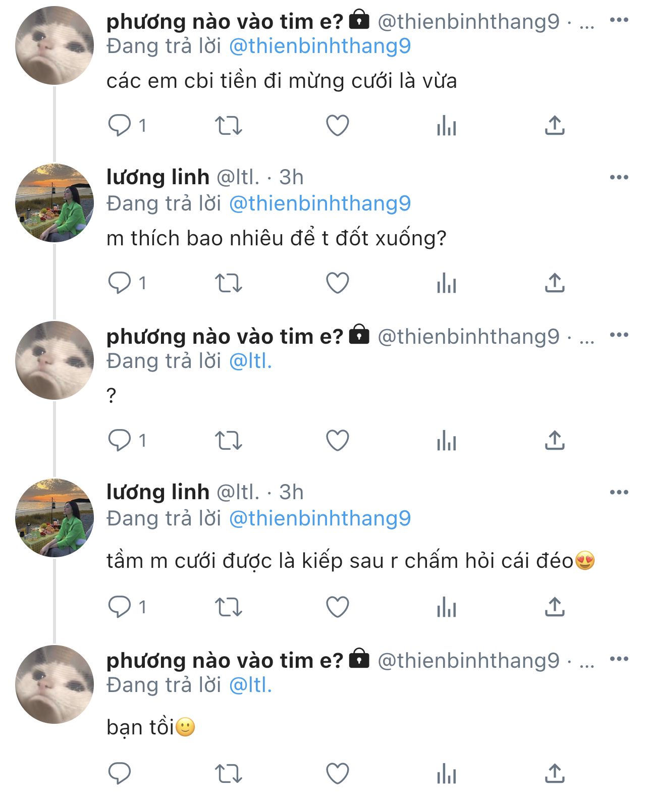Open "lương linh" display name on fourth tweet
The width and height of the screenshot is (651, 797).
[x=158, y=492]
